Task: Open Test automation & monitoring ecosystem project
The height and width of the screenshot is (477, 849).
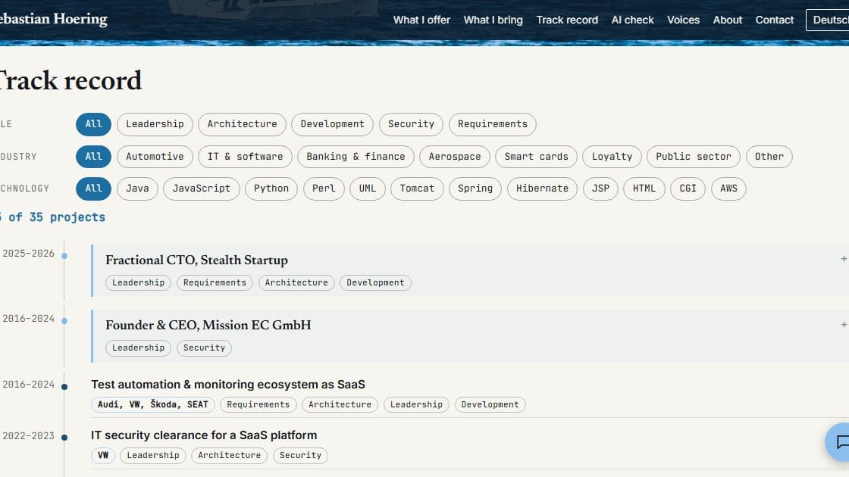Action: coord(228,385)
